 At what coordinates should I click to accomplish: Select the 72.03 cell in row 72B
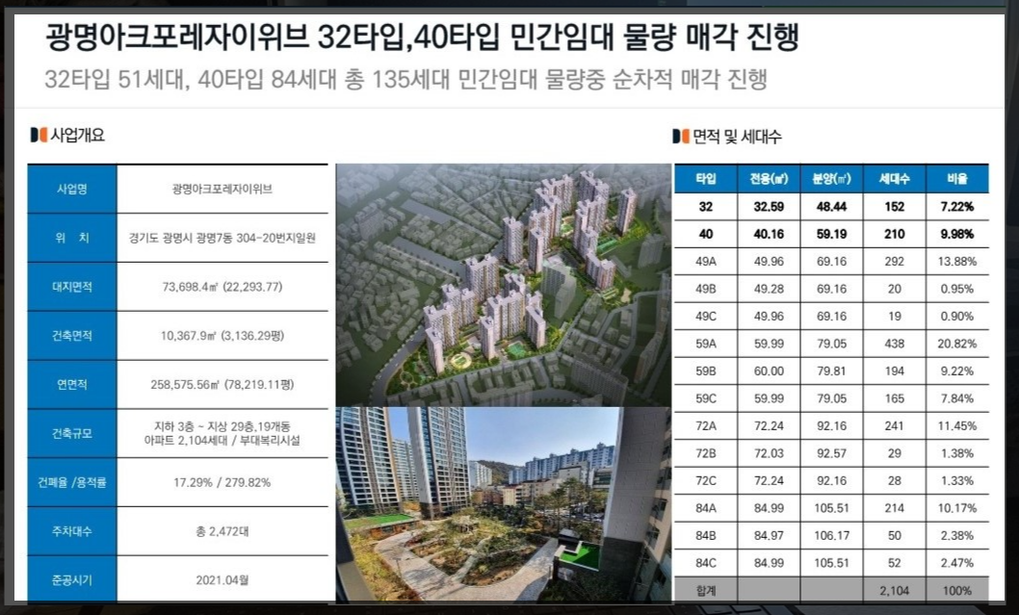pyautogui.click(x=769, y=453)
